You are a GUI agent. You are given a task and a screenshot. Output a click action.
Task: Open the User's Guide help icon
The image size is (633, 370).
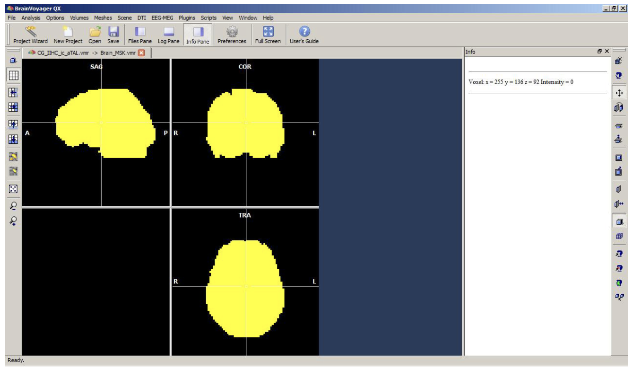tap(304, 35)
